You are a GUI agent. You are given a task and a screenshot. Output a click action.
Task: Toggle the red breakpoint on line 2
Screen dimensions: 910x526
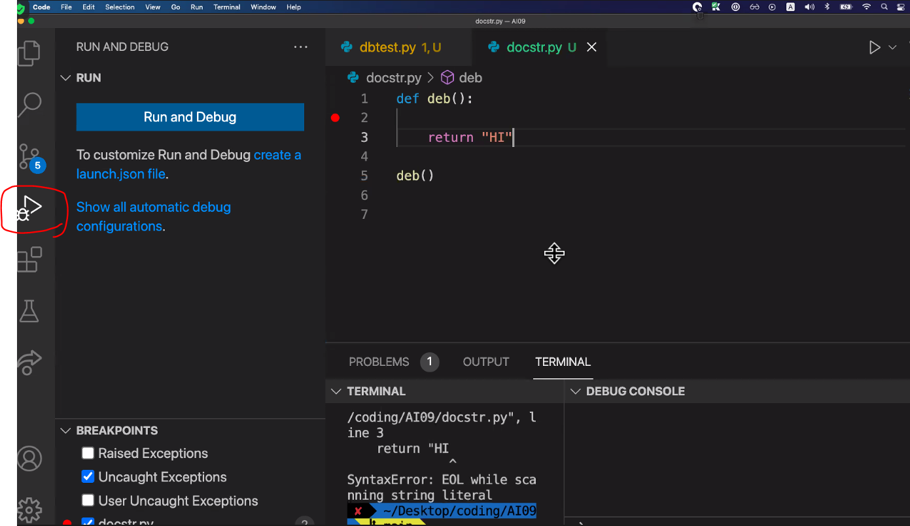point(336,118)
